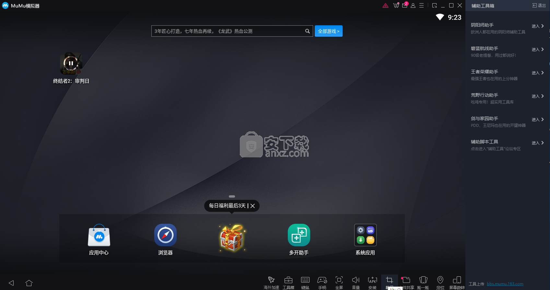Open the 手柄 gamepad settings
Viewport: 550px width, 290px height.
[x=322, y=280]
